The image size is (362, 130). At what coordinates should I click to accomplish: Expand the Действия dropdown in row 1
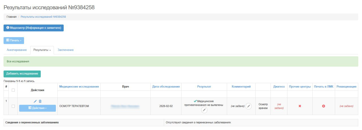pos(37,108)
